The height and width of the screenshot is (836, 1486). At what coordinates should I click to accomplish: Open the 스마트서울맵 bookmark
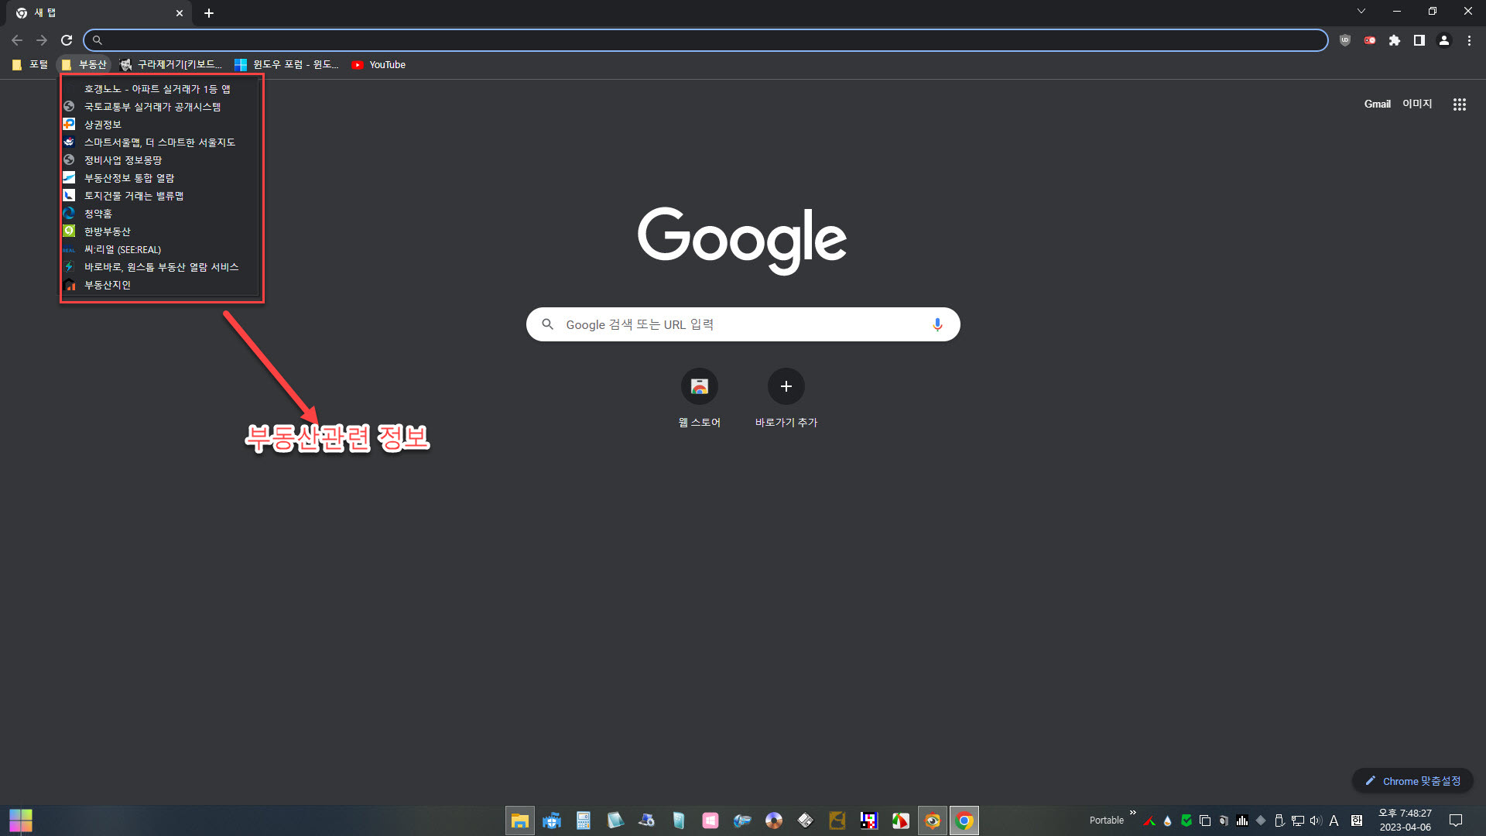coord(159,142)
